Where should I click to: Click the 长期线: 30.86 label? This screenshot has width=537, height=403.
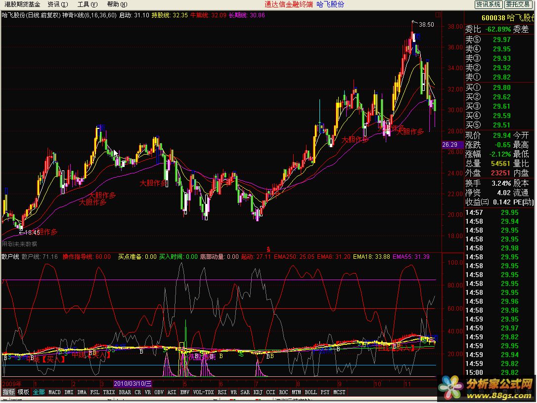click(x=247, y=15)
